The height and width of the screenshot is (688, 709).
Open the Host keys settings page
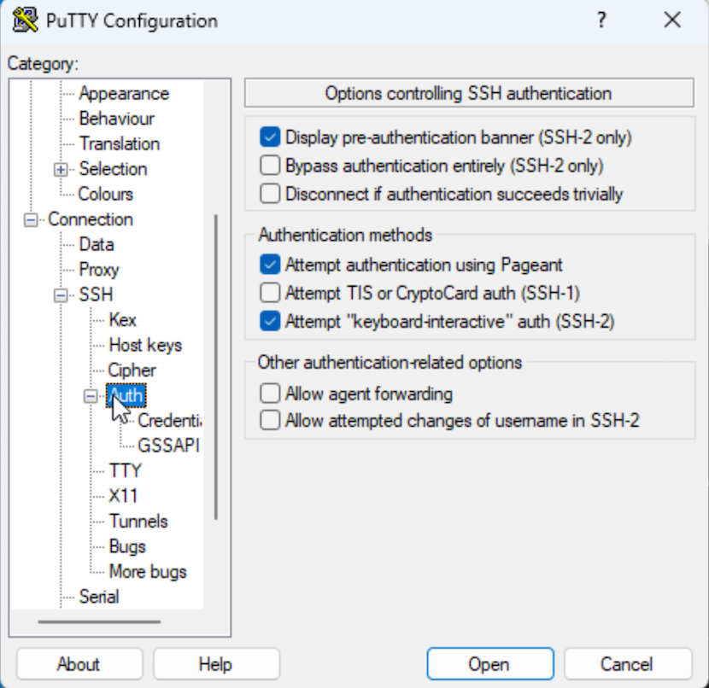click(144, 345)
